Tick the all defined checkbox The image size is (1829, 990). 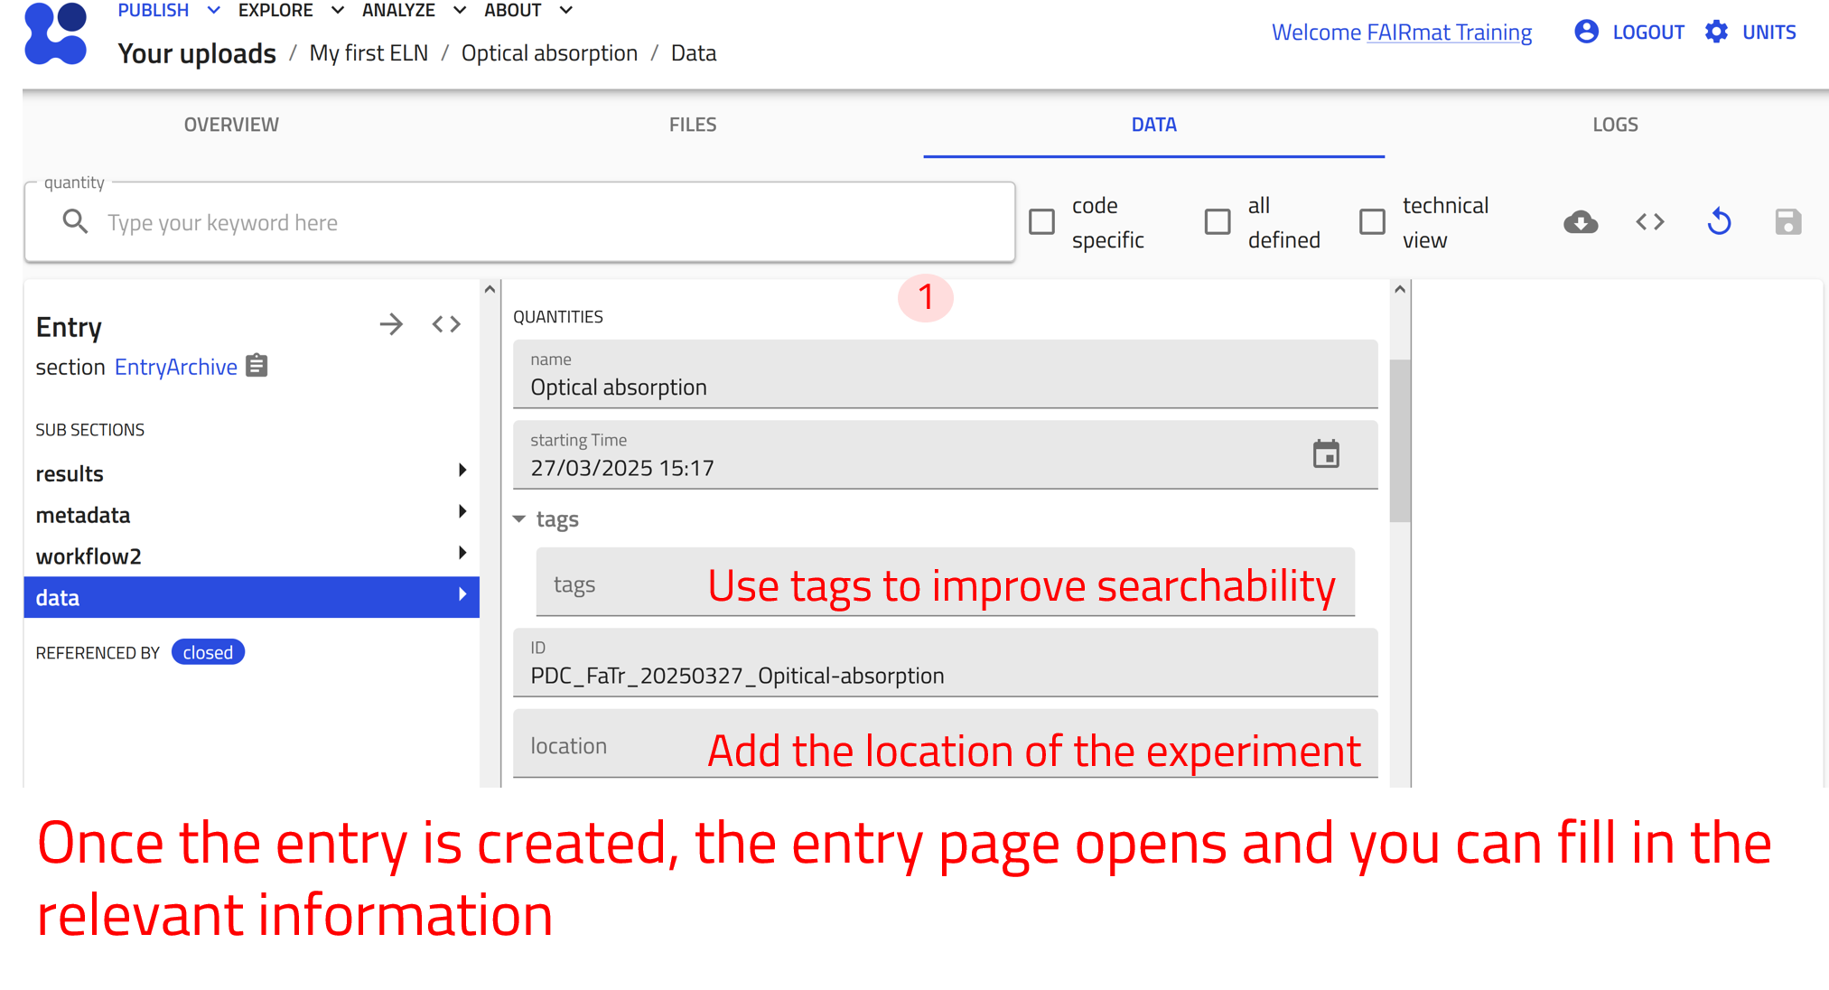click(1218, 222)
